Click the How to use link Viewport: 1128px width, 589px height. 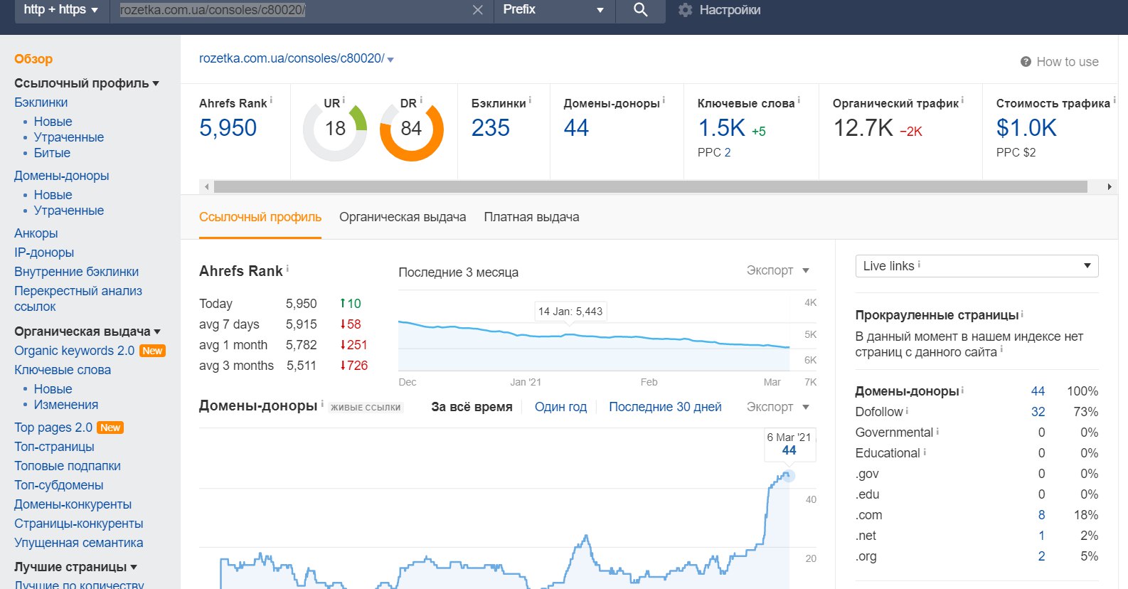pyautogui.click(x=1068, y=62)
